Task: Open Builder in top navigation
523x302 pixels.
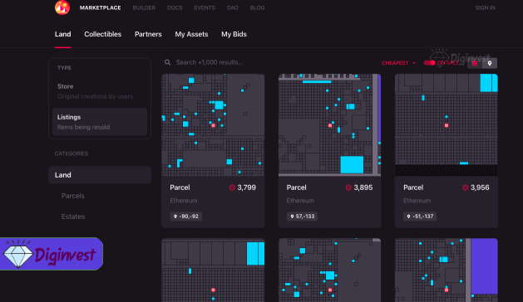Action: (x=144, y=7)
